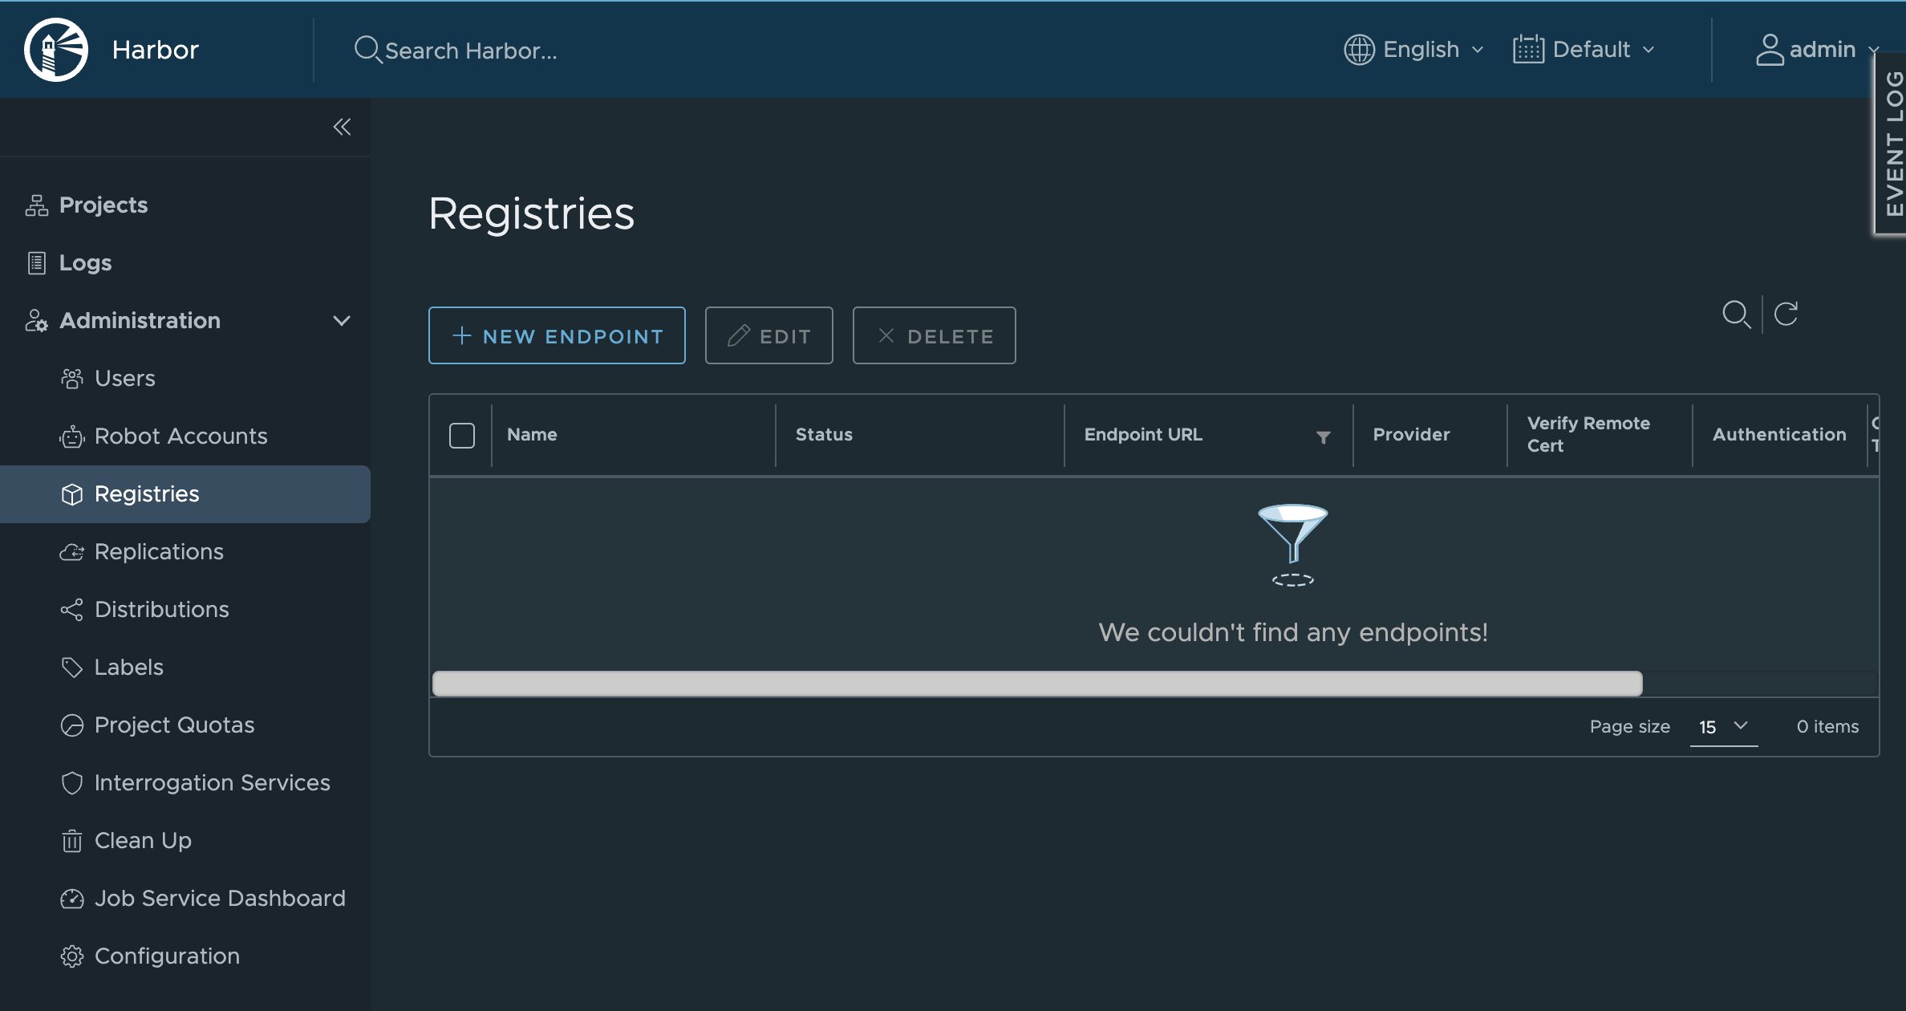This screenshot has height=1011, width=1906.
Task: Click the Robot Accounts robot icon
Action: tap(72, 436)
